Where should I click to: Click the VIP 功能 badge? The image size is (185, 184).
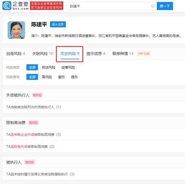144,54
